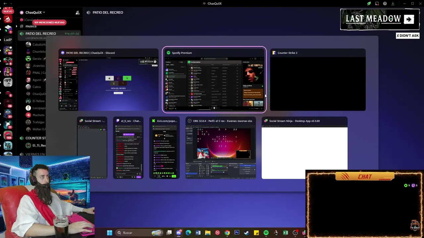Click user PNAL in the voice channel list
Viewport: 424px width, 238px height.
coord(36,73)
